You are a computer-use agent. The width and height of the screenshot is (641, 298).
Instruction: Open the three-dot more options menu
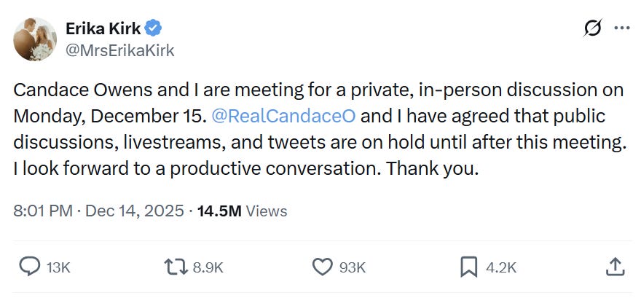(x=621, y=28)
